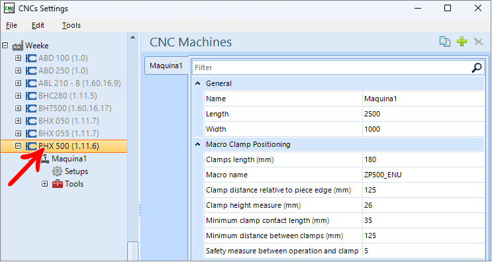Delete machine using the X icon
Screen dimensions: 492x262
tap(479, 42)
